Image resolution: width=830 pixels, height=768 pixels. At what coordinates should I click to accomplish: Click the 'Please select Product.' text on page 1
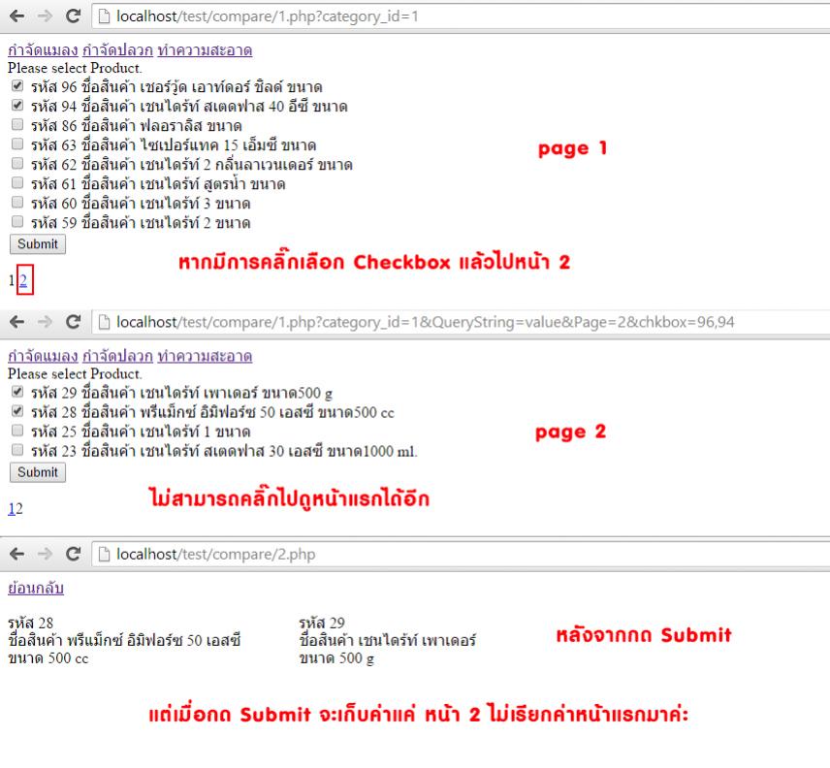click(75, 68)
